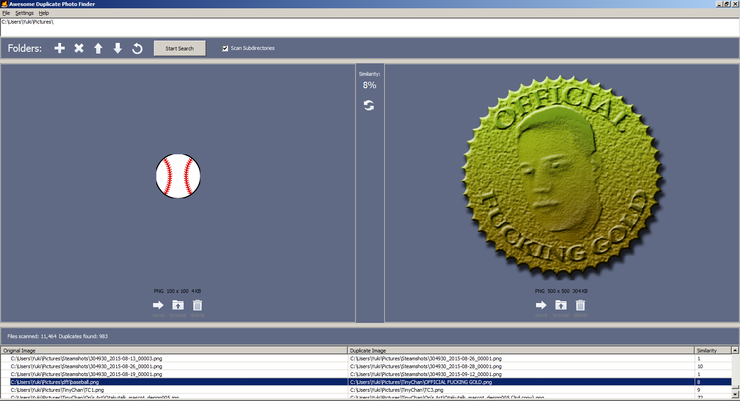The image size is (740, 401).
Task: Open the Settings menu
Action: (24, 13)
